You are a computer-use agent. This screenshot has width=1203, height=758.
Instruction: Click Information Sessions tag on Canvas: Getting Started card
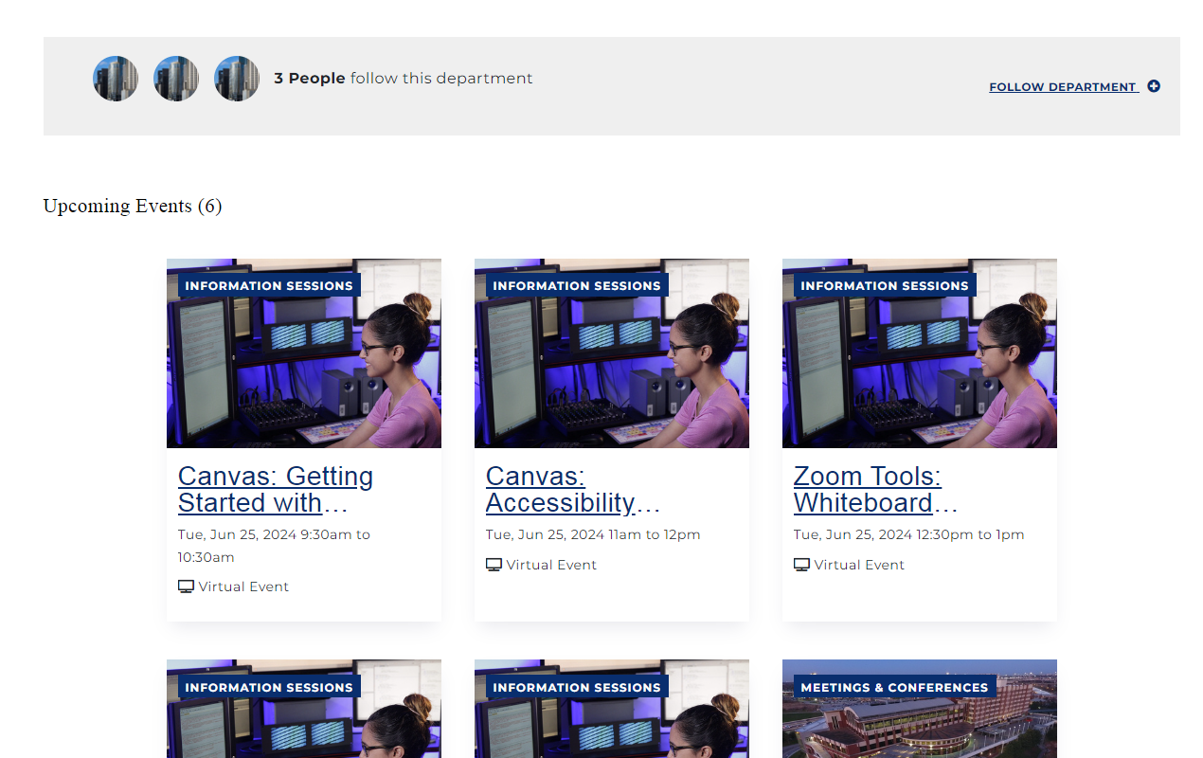[269, 285]
